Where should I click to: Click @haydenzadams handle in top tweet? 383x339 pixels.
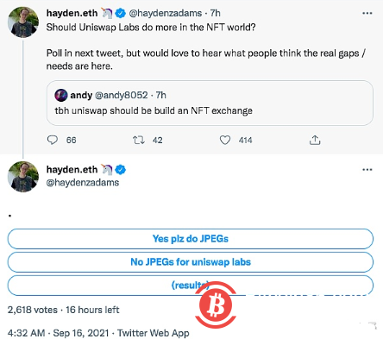pos(166,13)
